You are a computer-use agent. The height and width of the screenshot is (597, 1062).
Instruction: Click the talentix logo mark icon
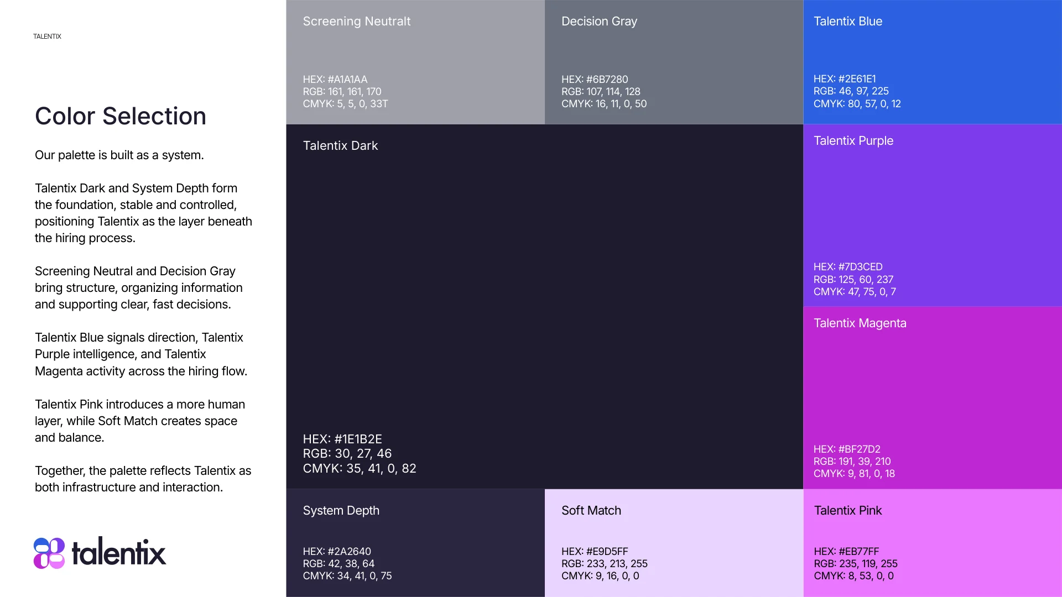49,553
